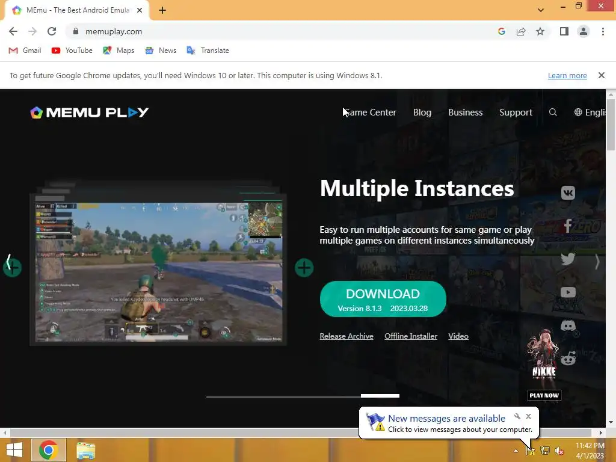
Task: Click the MEmu Play logo
Action: (90, 112)
